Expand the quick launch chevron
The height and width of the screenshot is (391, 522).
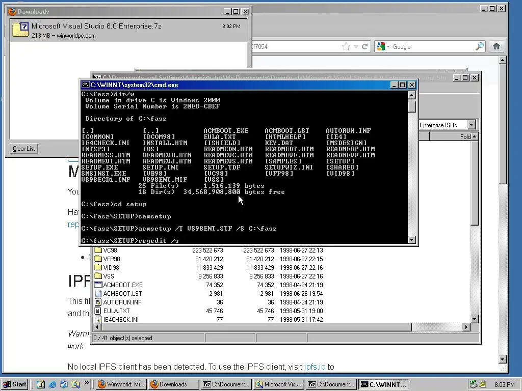tap(87, 383)
